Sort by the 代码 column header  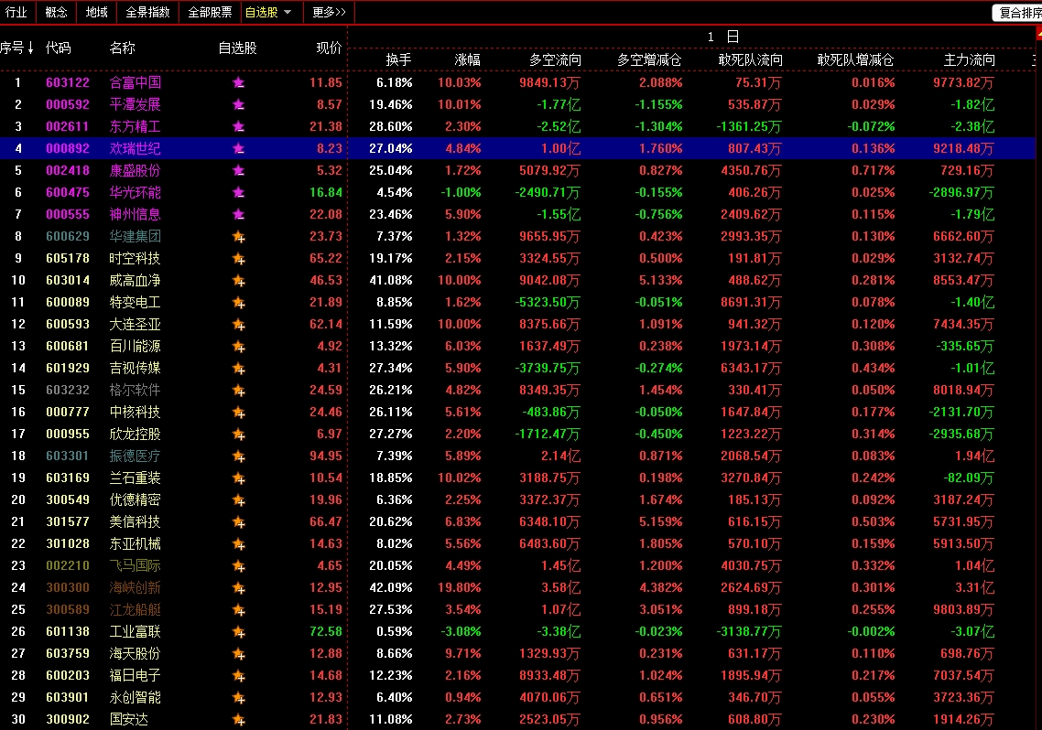click(x=58, y=48)
